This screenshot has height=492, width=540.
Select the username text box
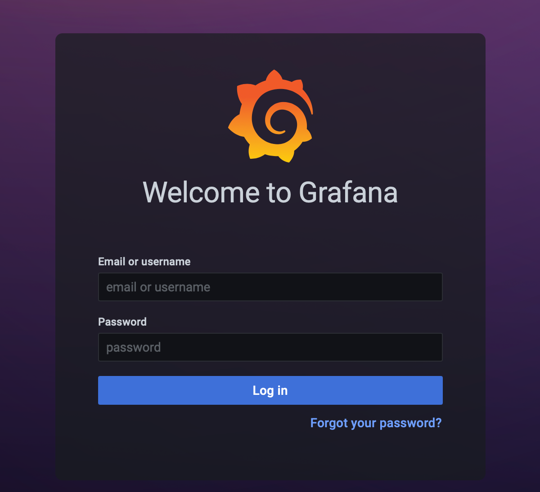click(x=270, y=287)
